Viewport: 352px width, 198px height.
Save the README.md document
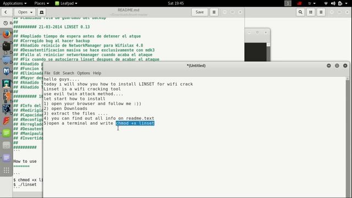click(200, 12)
